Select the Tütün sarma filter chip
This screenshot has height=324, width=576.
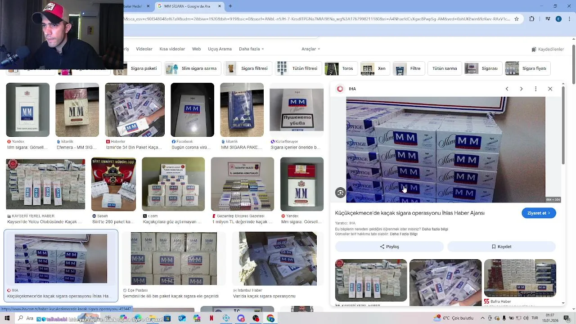pyautogui.click(x=445, y=68)
